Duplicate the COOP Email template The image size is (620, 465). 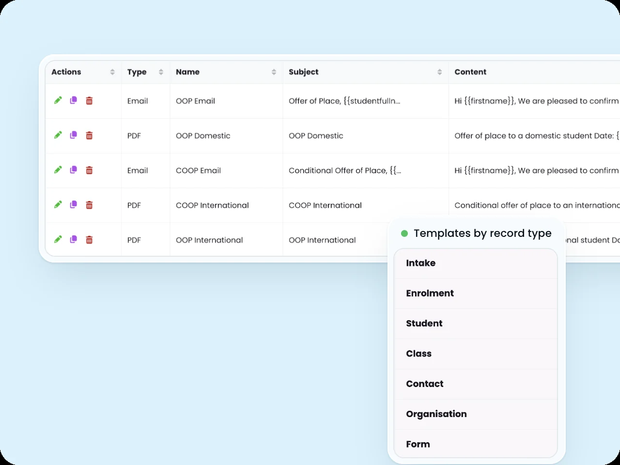[x=74, y=170]
